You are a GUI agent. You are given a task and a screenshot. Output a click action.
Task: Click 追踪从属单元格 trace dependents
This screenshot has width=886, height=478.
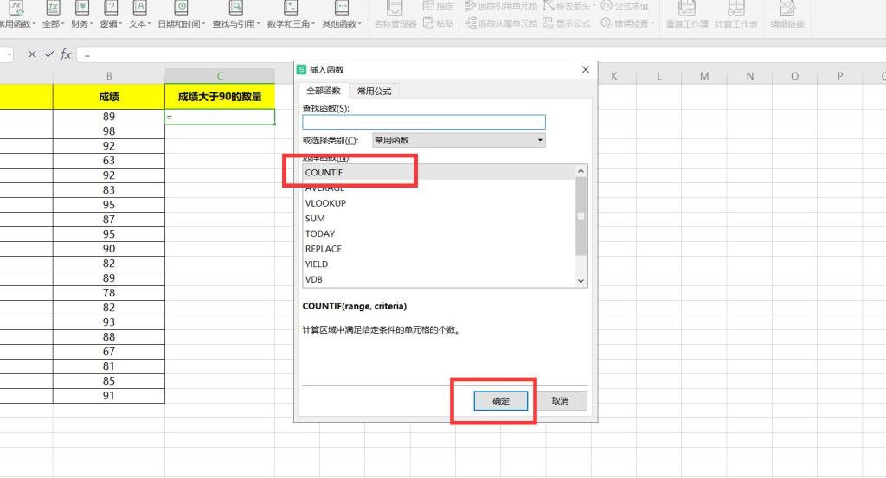(501, 23)
